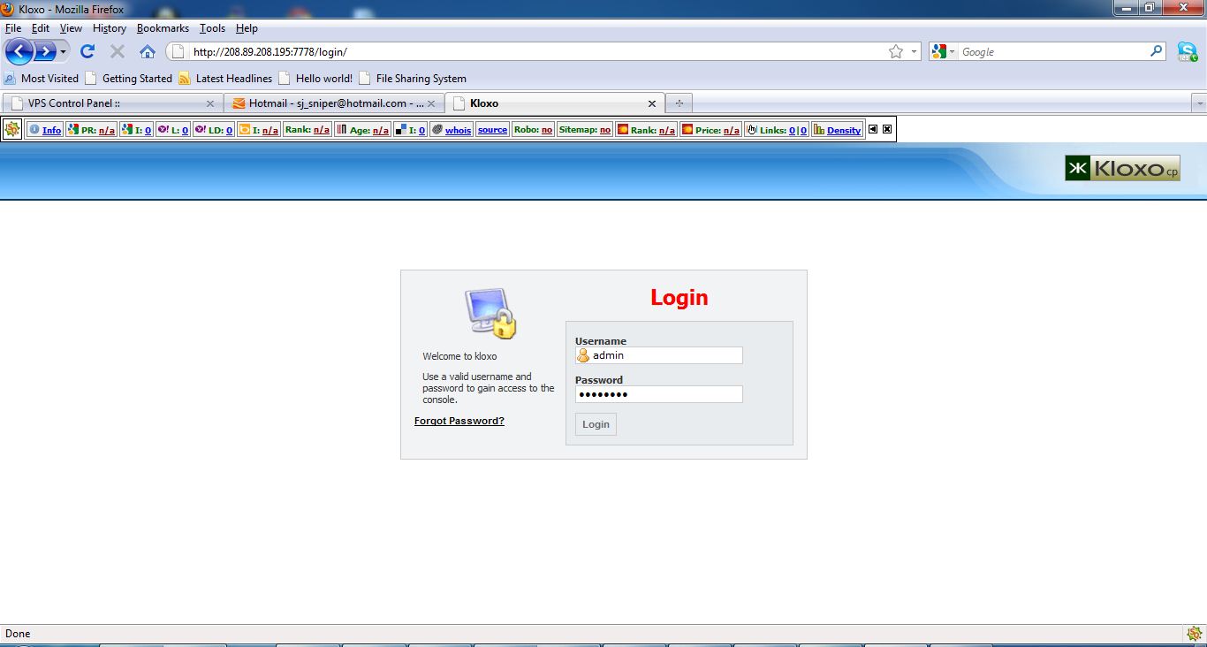Open Latest Headlines feed bookmark
1207x647 pixels.
tap(225, 79)
